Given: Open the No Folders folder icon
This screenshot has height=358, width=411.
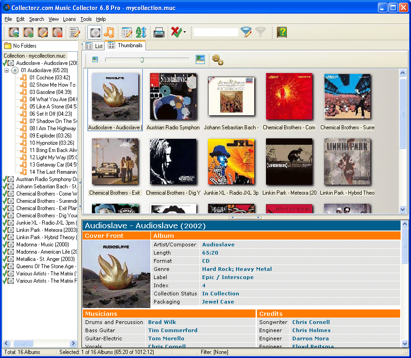Looking at the screenshot, I should [x=8, y=46].
